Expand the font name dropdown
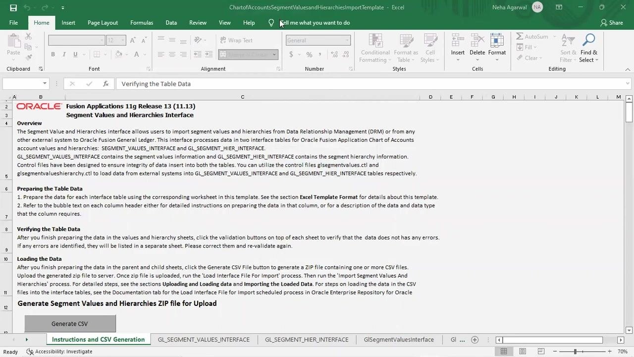Viewport: 634px width, 357px height. (102, 40)
